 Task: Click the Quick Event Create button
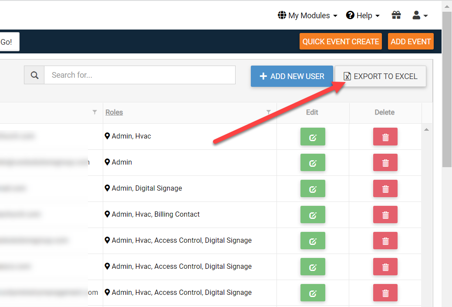tap(341, 42)
